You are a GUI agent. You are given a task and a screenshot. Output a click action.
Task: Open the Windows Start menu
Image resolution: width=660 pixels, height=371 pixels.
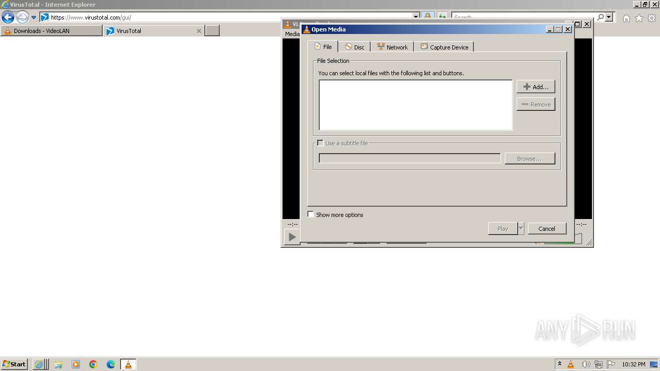click(x=14, y=364)
